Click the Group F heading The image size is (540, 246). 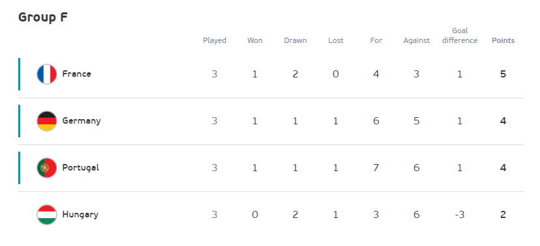tap(43, 17)
